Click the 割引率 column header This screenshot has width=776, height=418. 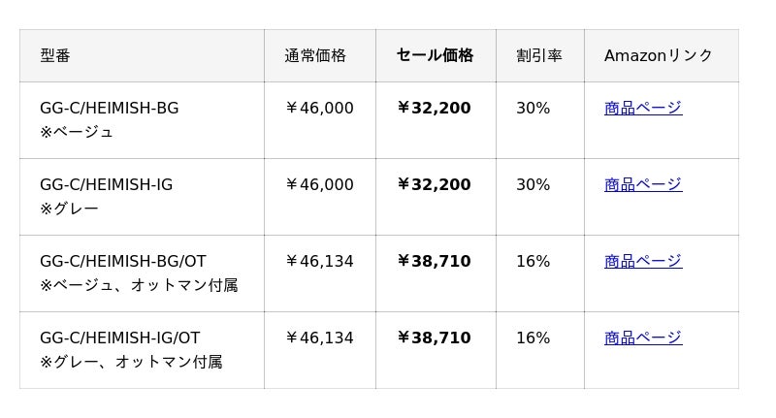[539, 55]
